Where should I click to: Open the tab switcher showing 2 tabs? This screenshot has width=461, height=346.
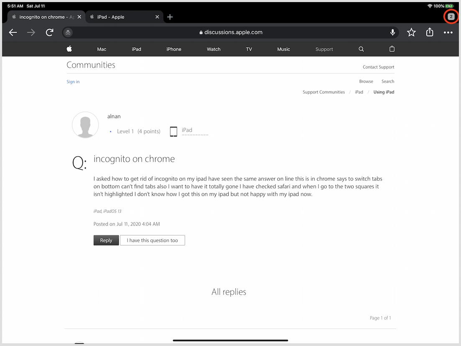pyautogui.click(x=451, y=17)
